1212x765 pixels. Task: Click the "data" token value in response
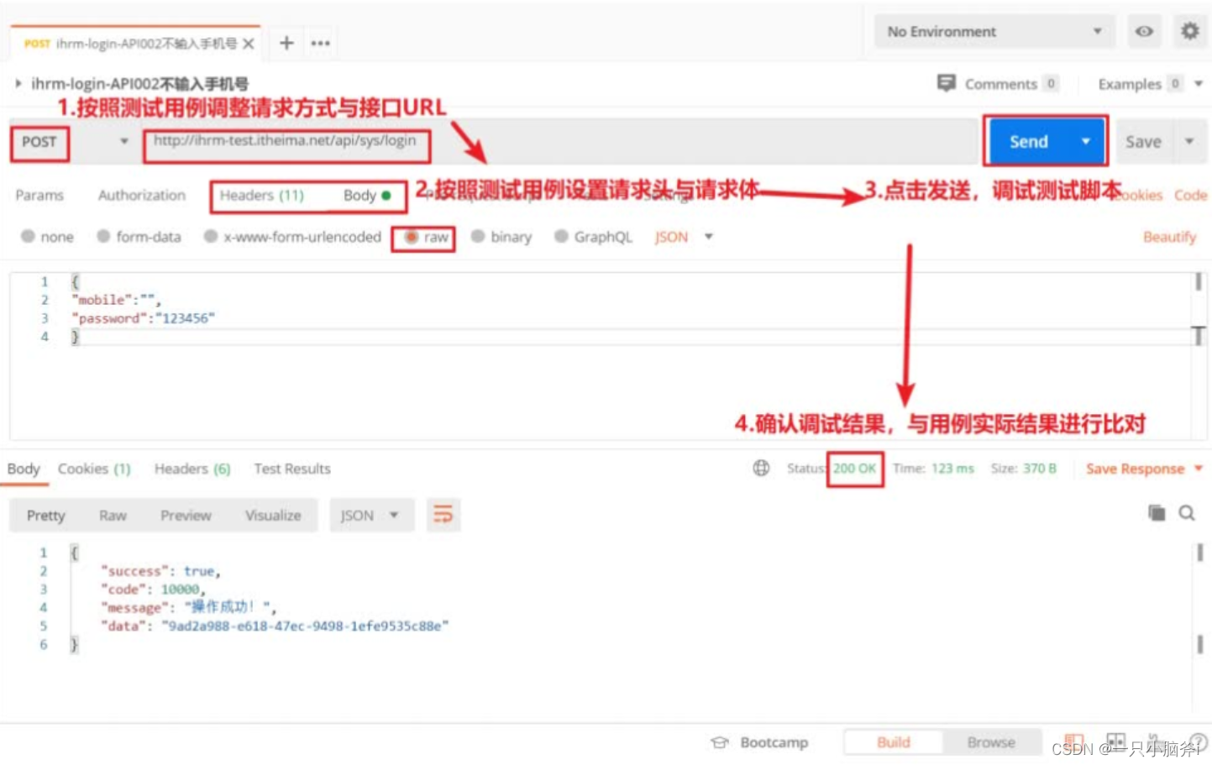click(x=305, y=626)
